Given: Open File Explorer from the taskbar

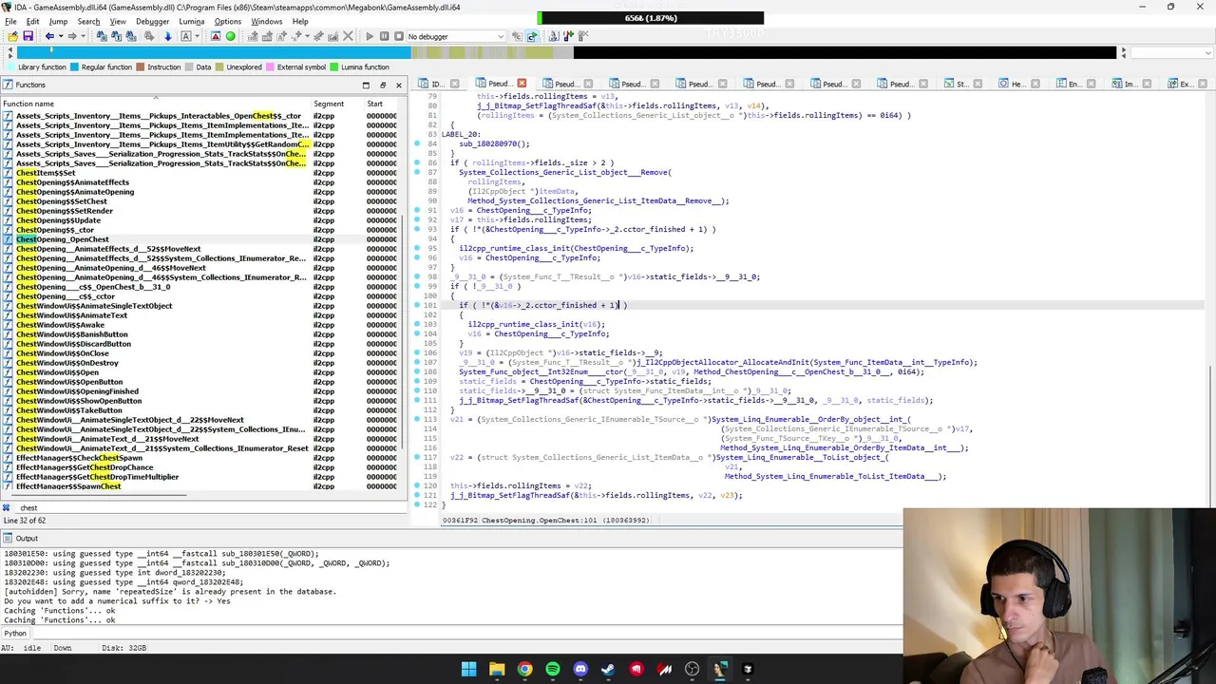Looking at the screenshot, I should point(497,669).
